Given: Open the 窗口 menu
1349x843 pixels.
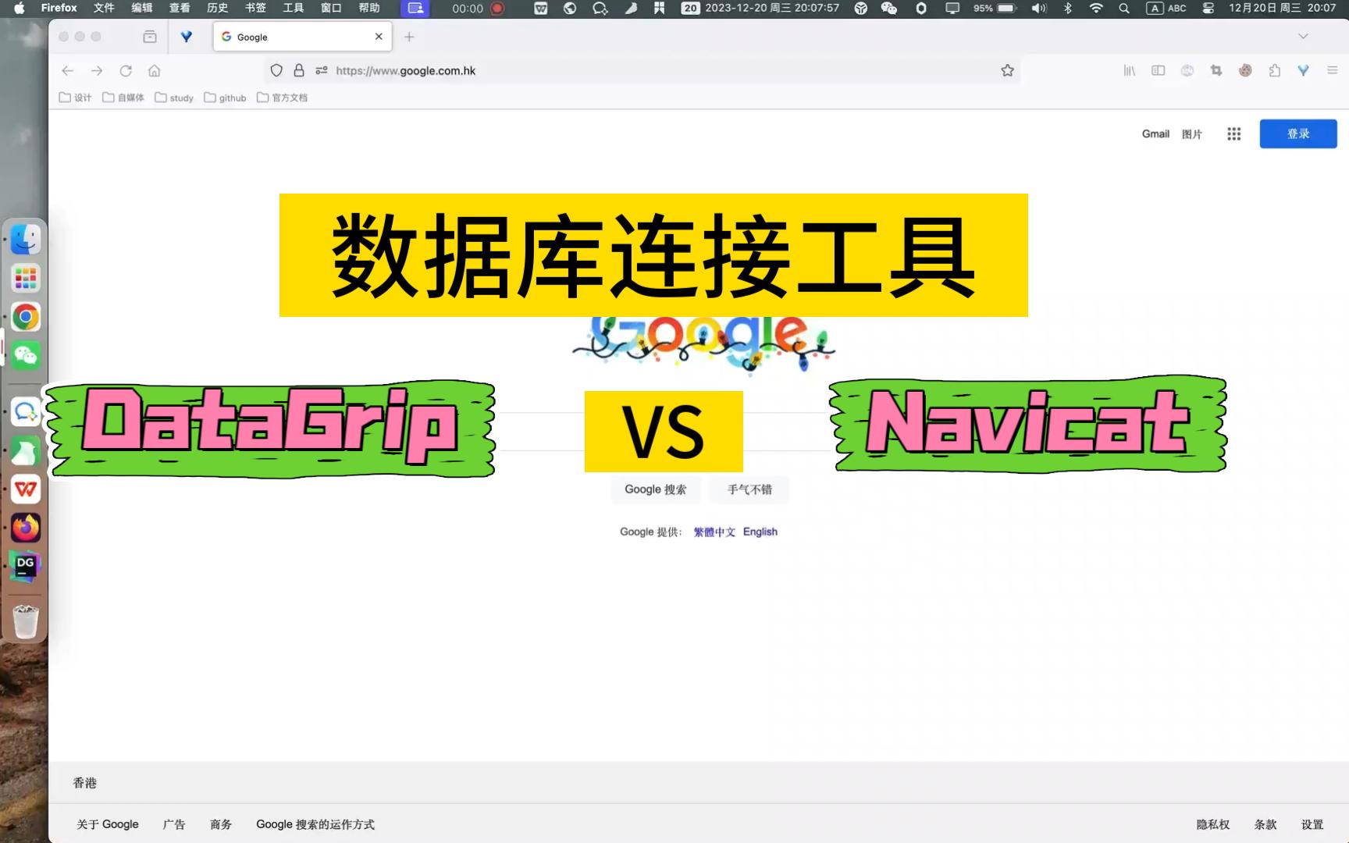Looking at the screenshot, I should (331, 8).
